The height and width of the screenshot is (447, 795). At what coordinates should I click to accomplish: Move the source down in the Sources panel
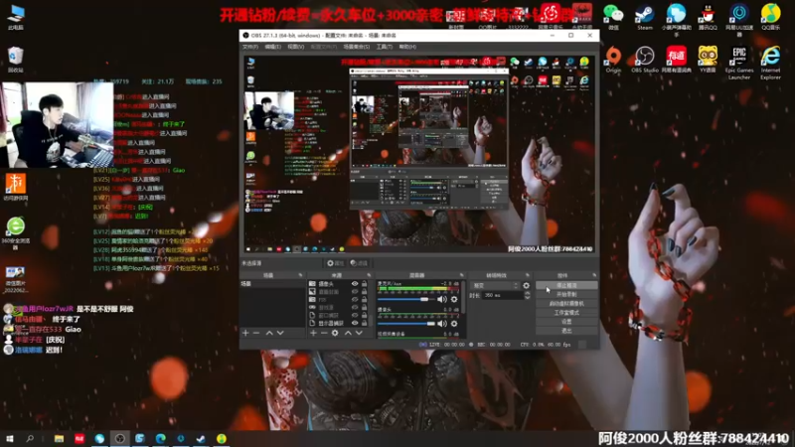tap(359, 333)
